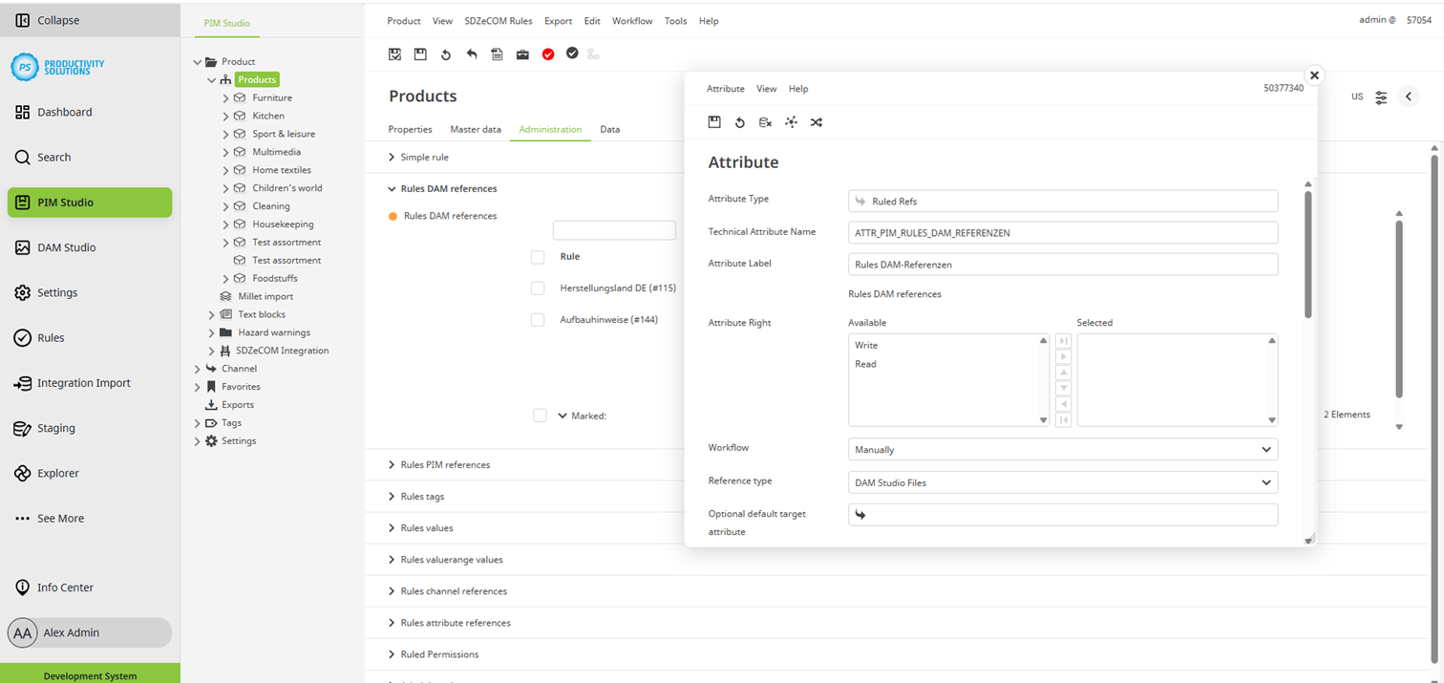
Task: Open DAM Studio from the sidebar
Action: click(66, 247)
